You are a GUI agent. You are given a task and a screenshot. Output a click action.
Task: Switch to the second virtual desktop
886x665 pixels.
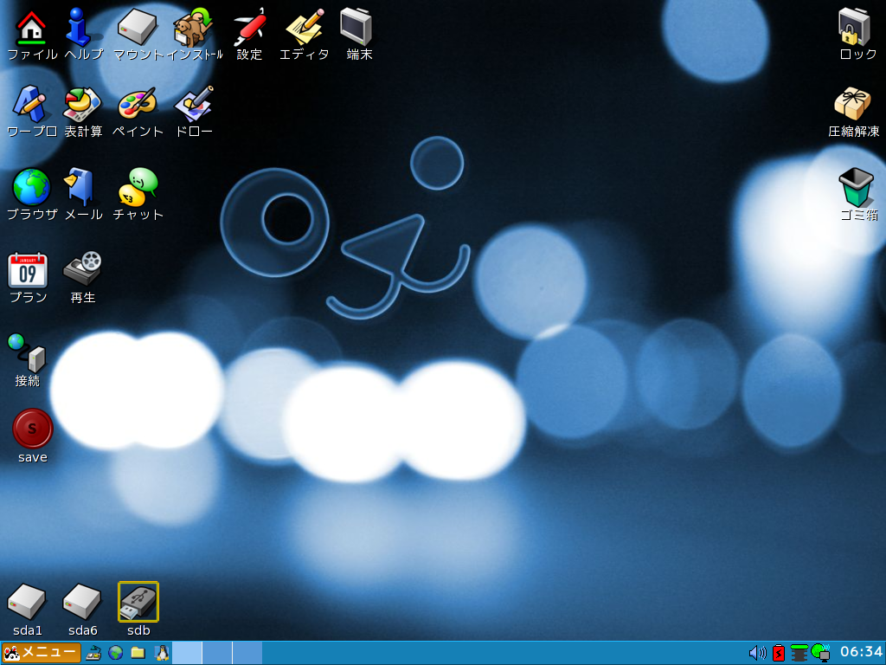coord(217,653)
